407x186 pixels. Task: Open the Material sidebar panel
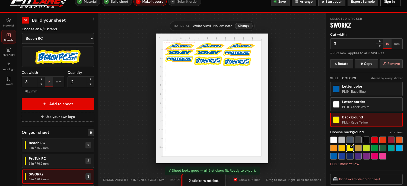click(x=8, y=22)
